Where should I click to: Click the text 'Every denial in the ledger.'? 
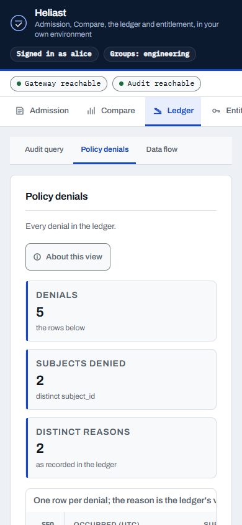coord(71,226)
